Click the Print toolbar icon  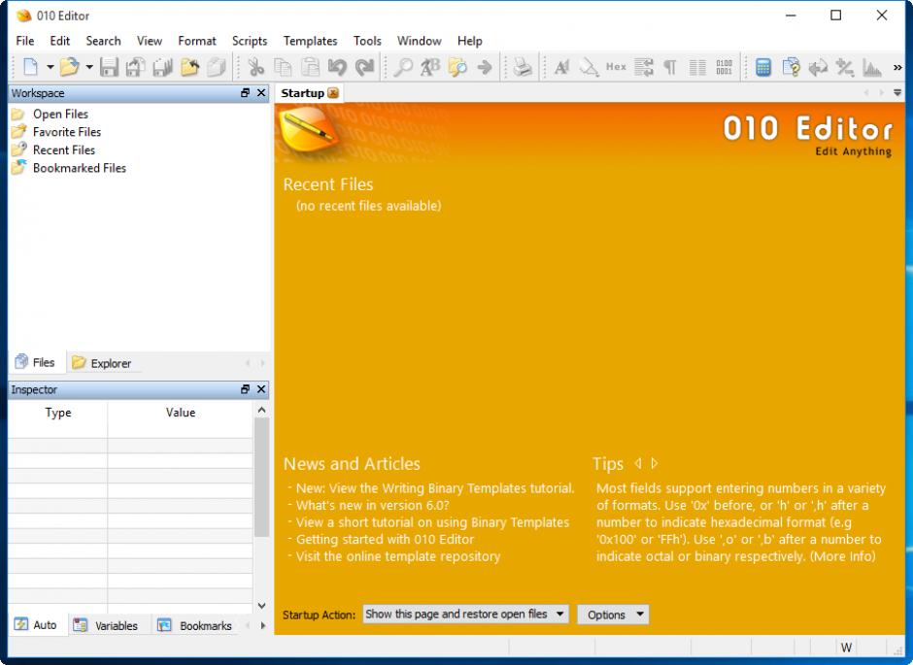point(523,67)
